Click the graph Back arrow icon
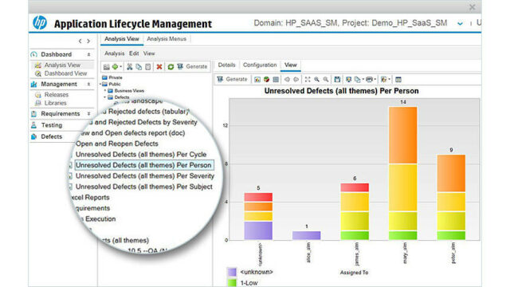The height and width of the screenshot is (287, 510). click(287, 79)
